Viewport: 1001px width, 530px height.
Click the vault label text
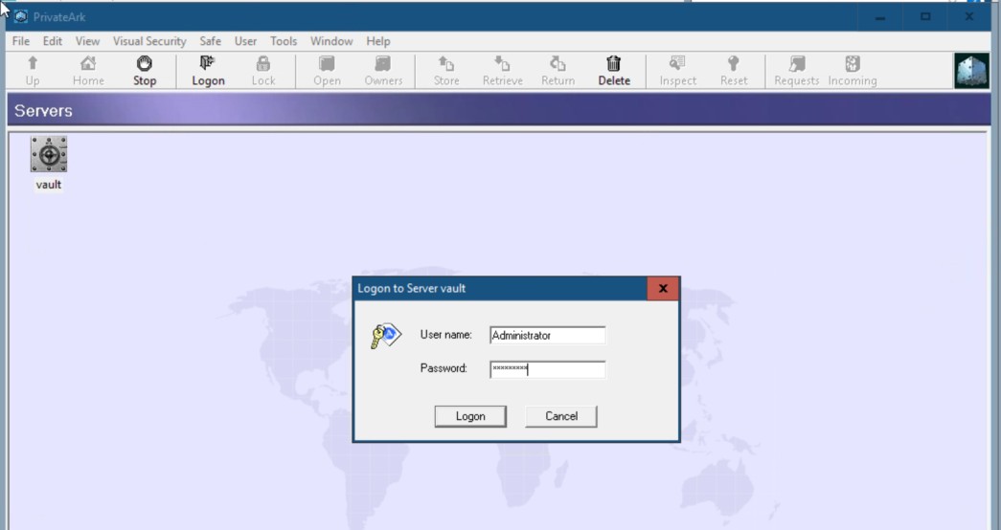(x=49, y=185)
